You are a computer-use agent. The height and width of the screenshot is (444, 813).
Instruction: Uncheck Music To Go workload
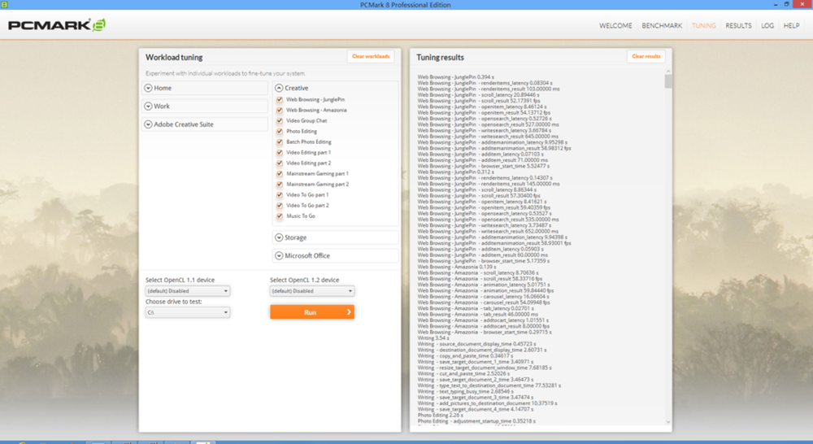280,216
